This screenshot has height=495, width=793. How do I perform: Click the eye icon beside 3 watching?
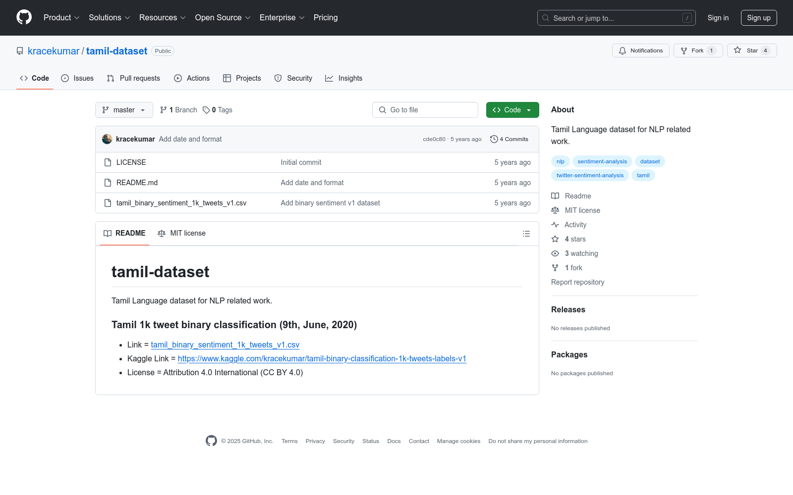coord(555,253)
